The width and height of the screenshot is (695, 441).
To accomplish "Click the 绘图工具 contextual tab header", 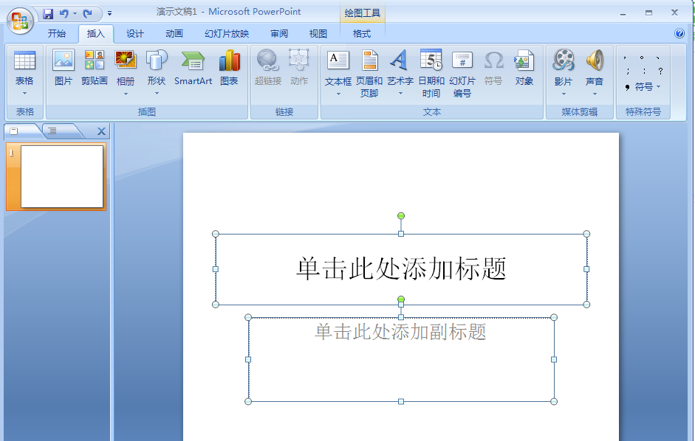I will [x=362, y=13].
